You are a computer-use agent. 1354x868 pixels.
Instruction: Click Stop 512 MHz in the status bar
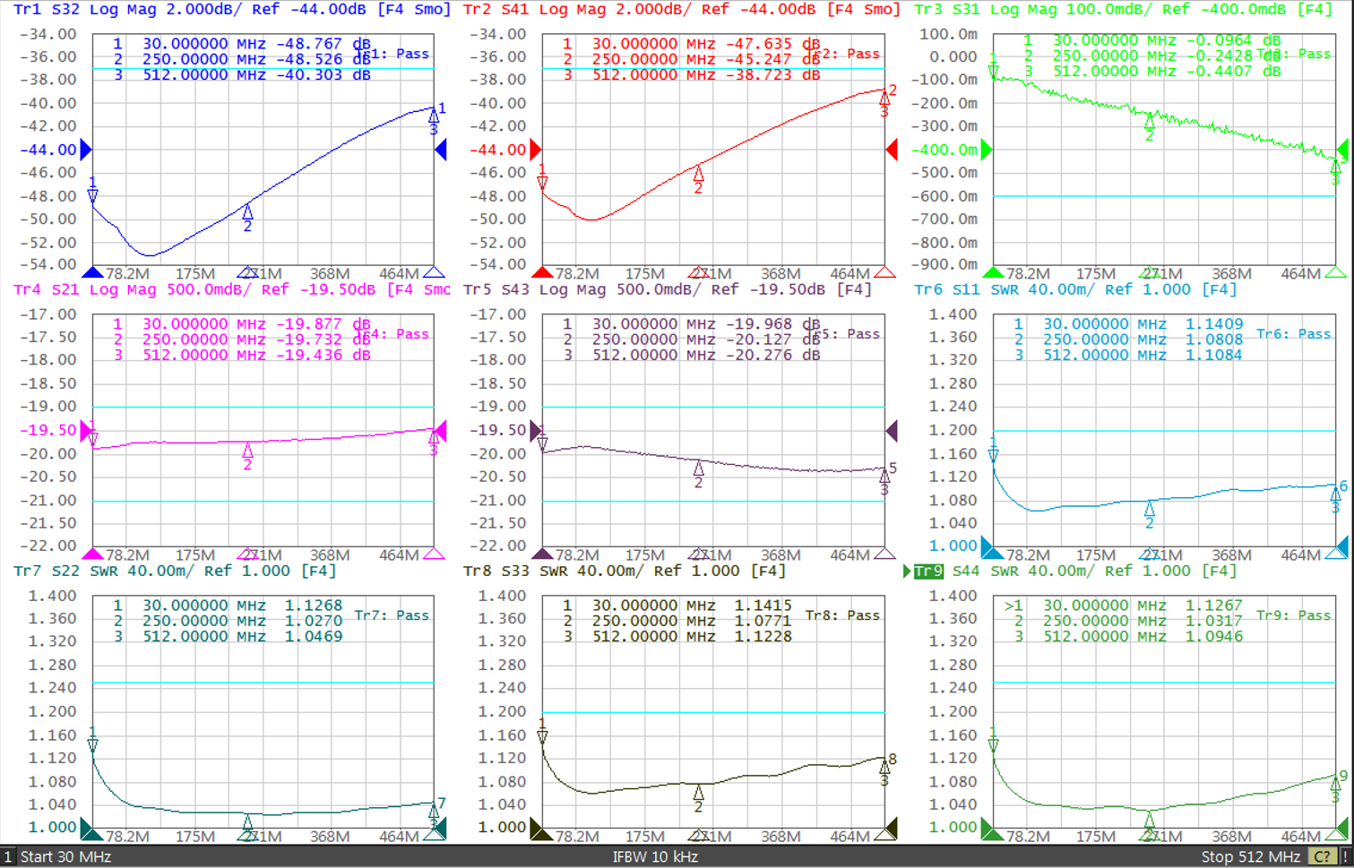(x=1251, y=857)
